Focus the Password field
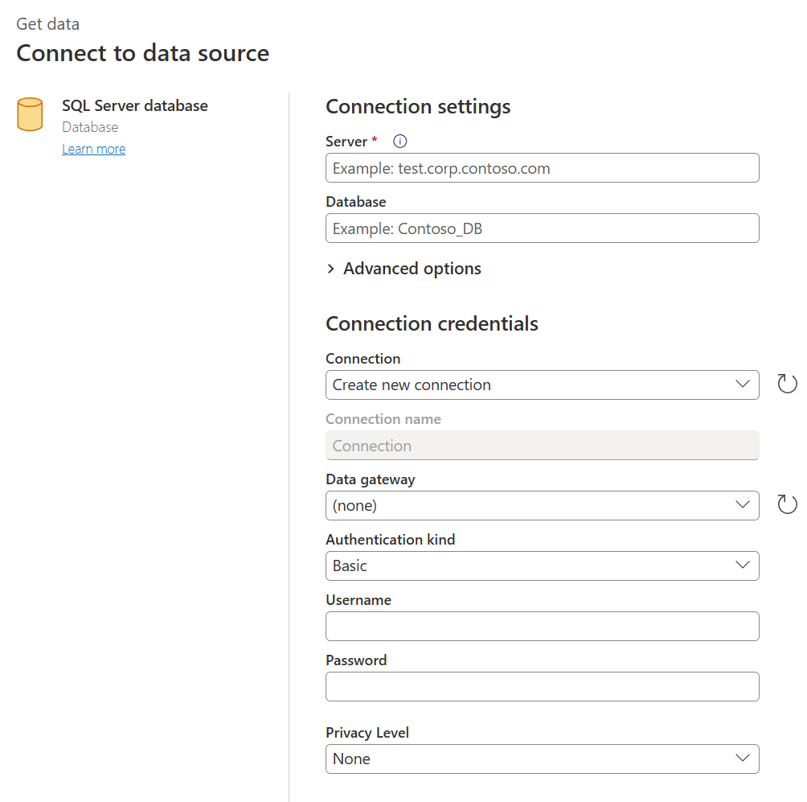807x802 pixels. 542,686
